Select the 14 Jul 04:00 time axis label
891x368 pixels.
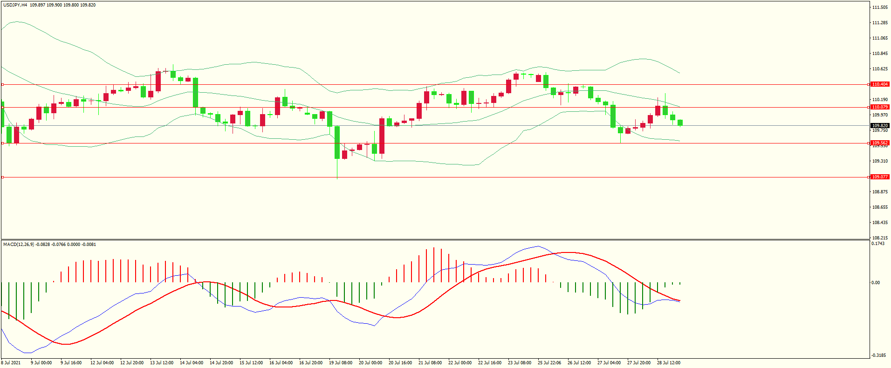point(192,363)
